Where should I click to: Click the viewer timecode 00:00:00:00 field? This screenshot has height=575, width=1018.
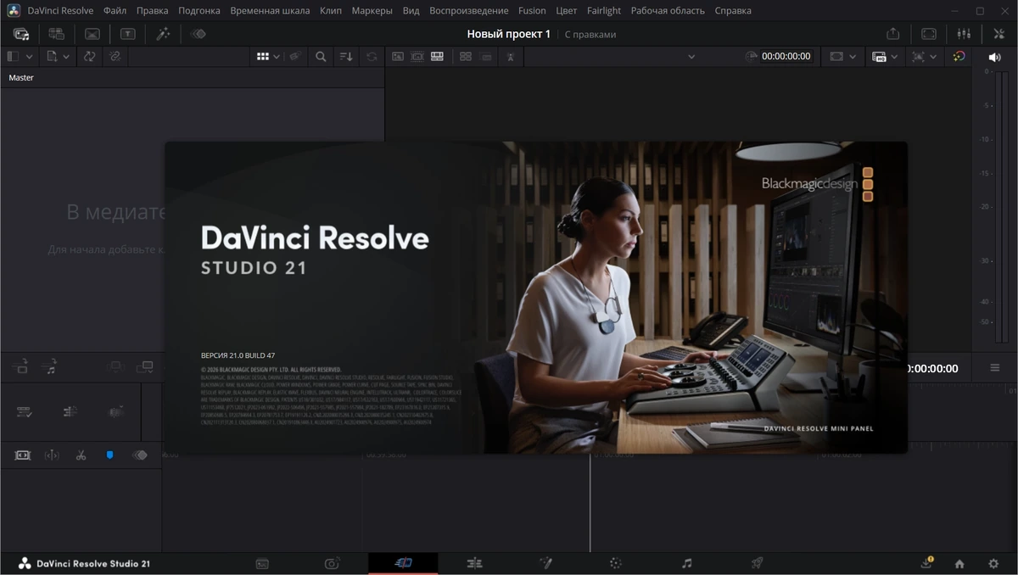[x=786, y=56]
